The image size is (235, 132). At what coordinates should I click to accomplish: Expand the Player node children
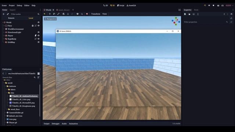click(x=4, y=36)
